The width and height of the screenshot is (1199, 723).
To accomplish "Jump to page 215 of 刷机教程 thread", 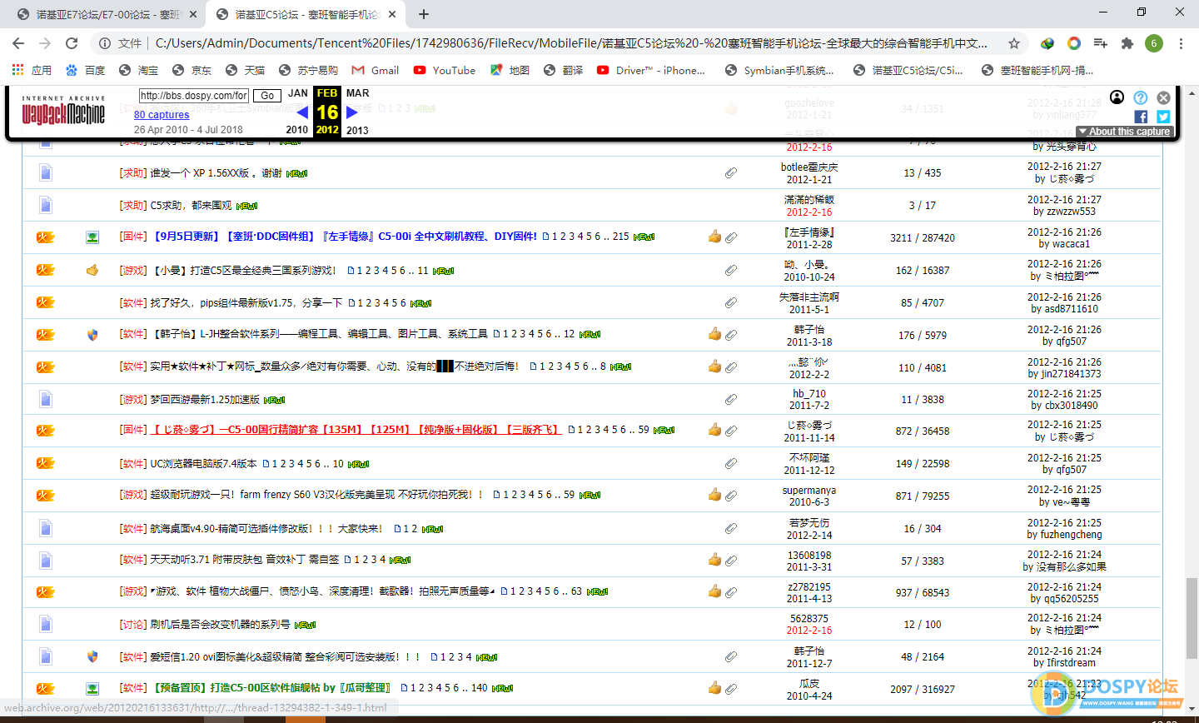I will [x=621, y=237].
